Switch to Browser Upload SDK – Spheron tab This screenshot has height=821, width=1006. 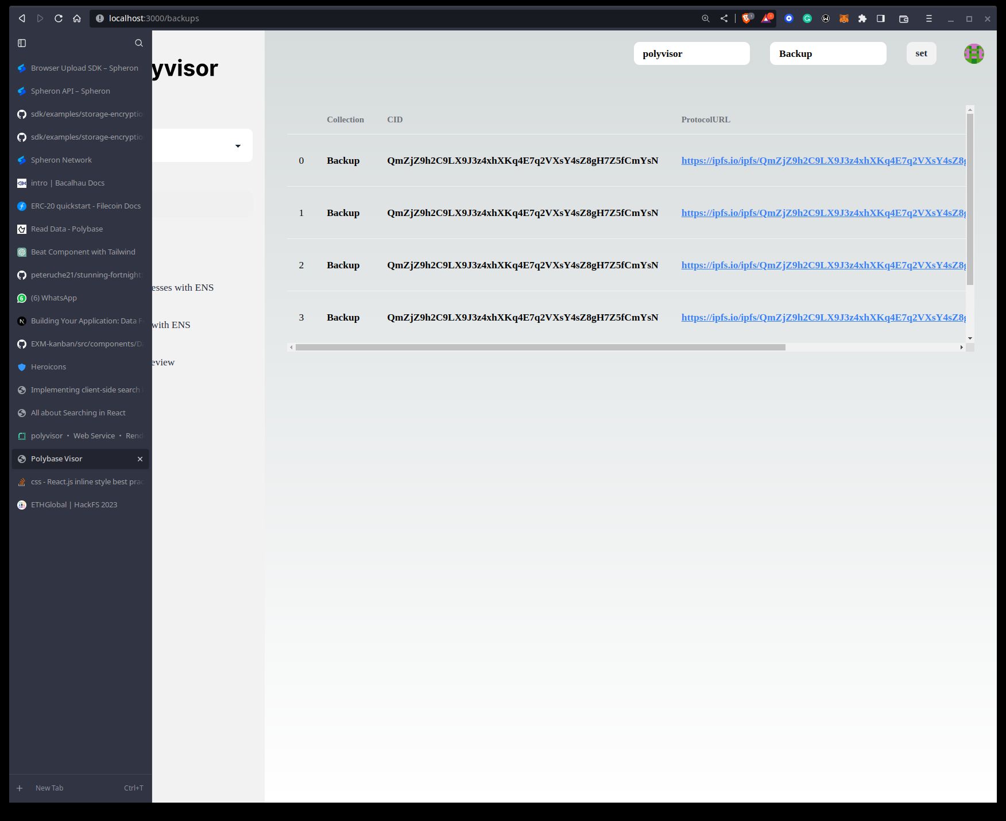tap(80, 68)
